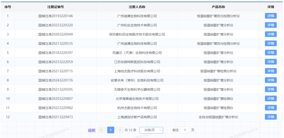This screenshot has width=284, height=138.
Task: Select cell 国械注准20213220473
Action: [55, 117]
